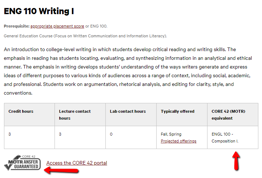Click the red arrow pointing left
Screen dimensions: 262x178
[61, 170]
